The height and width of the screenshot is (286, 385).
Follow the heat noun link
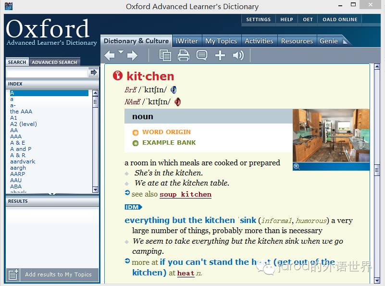[186, 273]
